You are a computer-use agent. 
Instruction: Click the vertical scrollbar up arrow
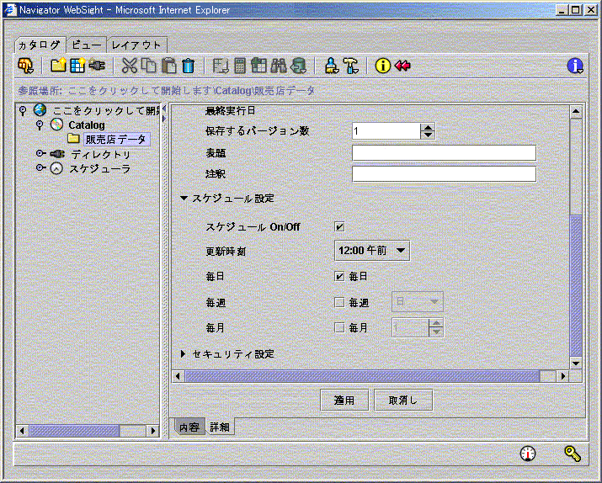(x=576, y=112)
